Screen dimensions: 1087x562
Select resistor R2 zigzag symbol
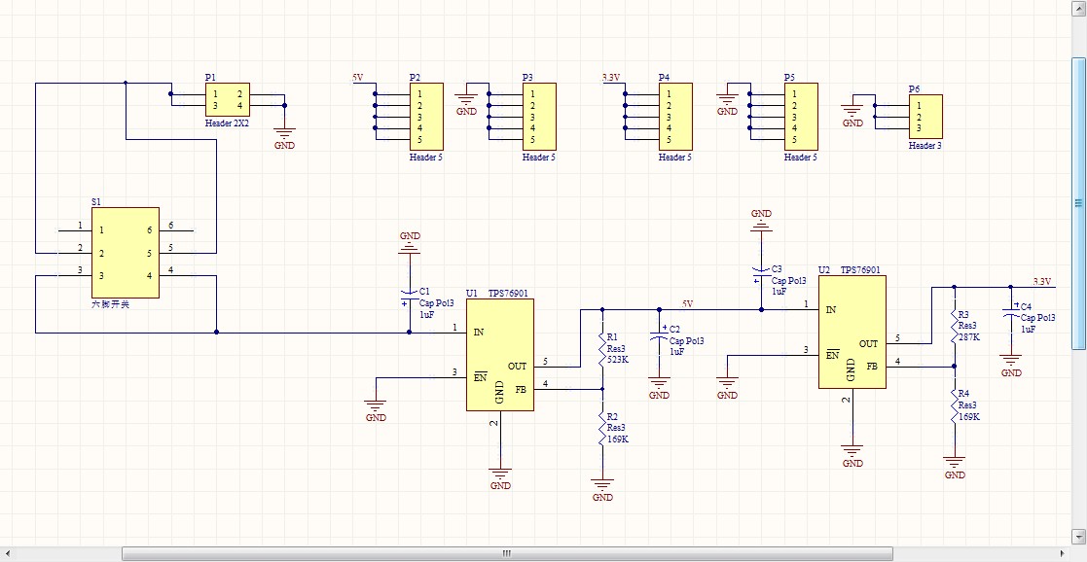602,427
